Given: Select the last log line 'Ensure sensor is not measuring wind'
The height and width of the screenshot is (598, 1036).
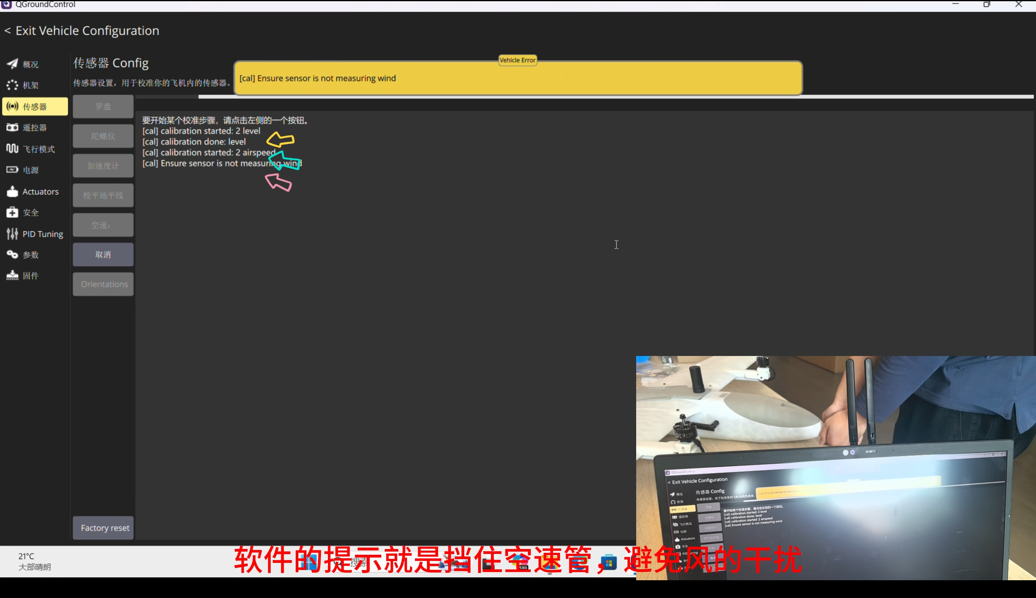Looking at the screenshot, I should (x=222, y=163).
